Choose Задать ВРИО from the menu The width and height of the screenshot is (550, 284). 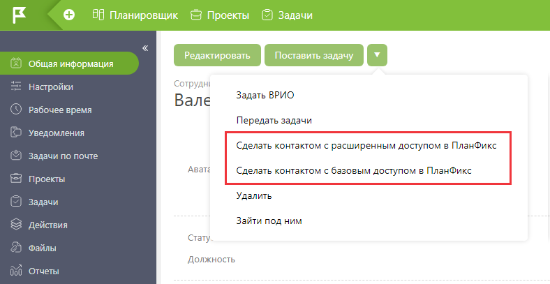click(265, 95)
